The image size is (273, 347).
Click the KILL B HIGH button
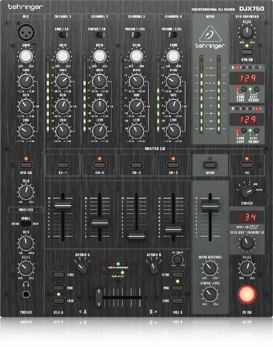(x=178, y=275)
